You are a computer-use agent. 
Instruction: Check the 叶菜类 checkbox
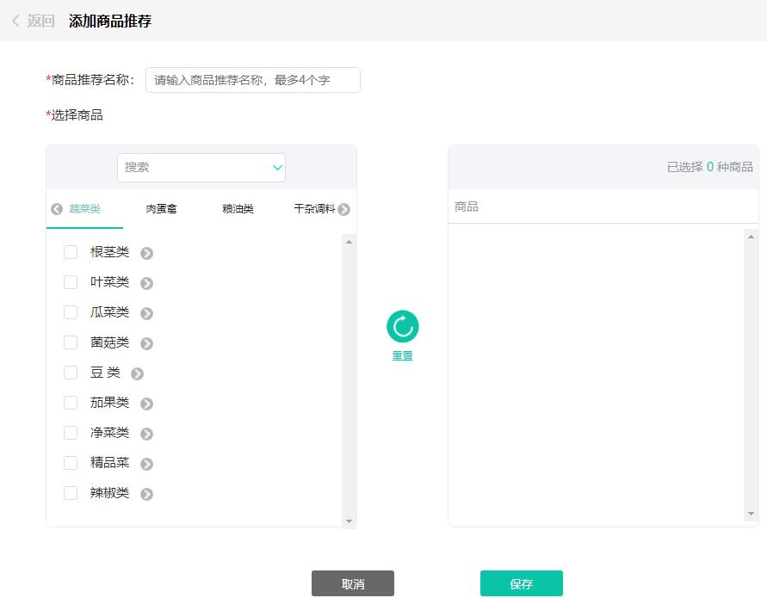[71, 282]
